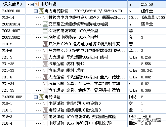Screen dimensions: 166x127
Task: Collapse the 电缆试验 list node
Action: coord(36,97)
